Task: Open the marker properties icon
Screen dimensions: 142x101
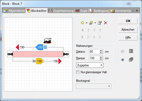Action: [100, 23]
